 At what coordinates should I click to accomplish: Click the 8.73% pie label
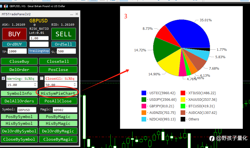coord(148,28)
